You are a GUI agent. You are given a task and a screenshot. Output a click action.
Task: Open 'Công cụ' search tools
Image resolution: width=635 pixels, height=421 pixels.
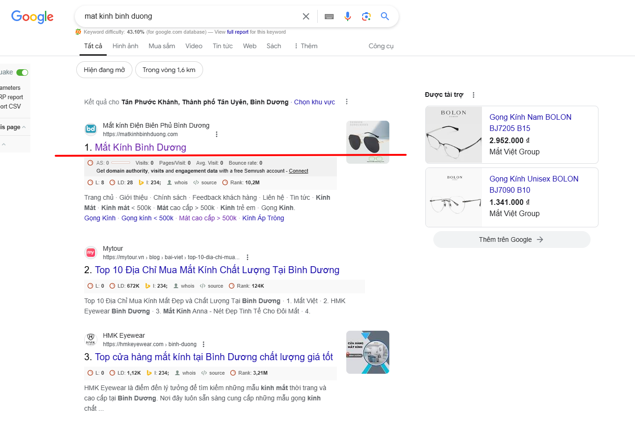381,46
